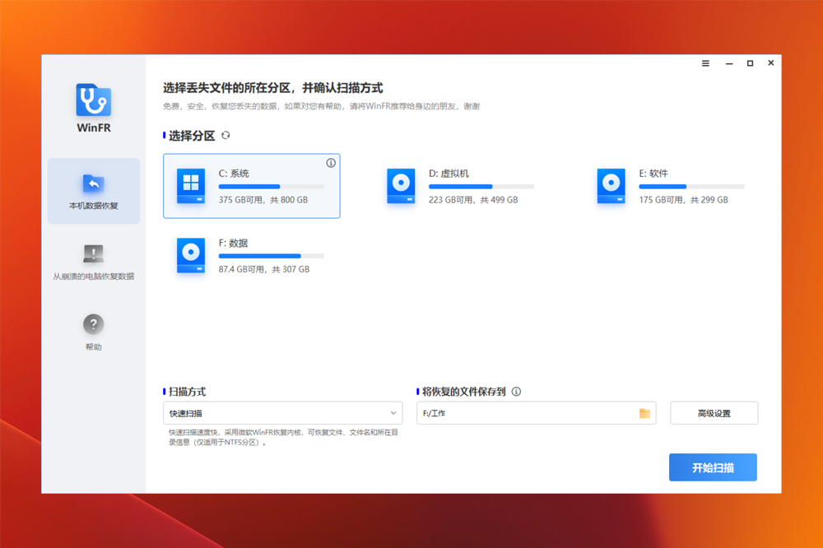Refresh the partition list
Viewport: 823px width, 548px height.
click(x=226, y=136)
